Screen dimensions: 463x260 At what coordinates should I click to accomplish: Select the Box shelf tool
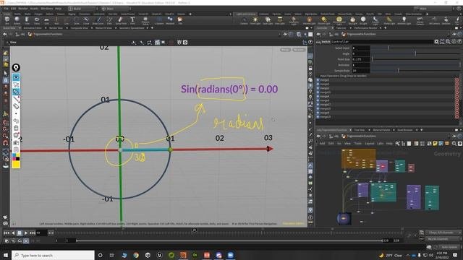tap(7, 20)
